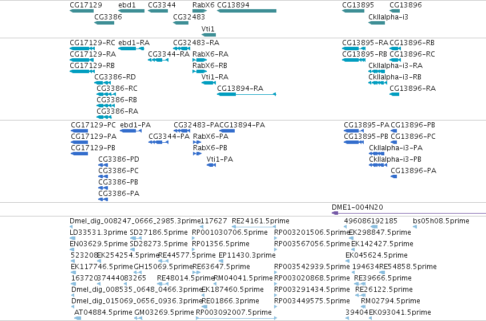
Task: Select transcript CG13895-RB
Action: click(x=354, y=60)
